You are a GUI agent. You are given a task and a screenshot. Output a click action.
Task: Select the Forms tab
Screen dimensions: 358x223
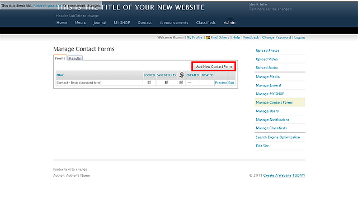(60, 58)
